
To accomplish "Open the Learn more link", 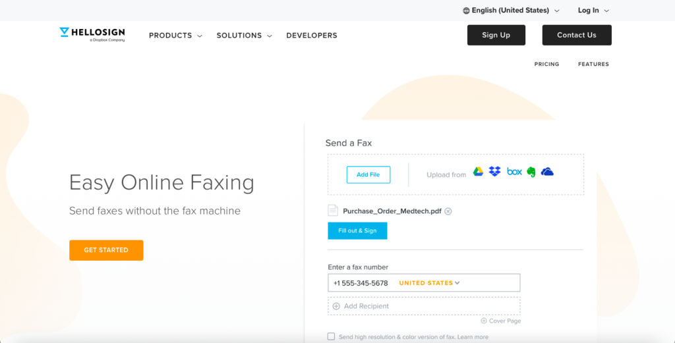I will click(x=473, y=337).
